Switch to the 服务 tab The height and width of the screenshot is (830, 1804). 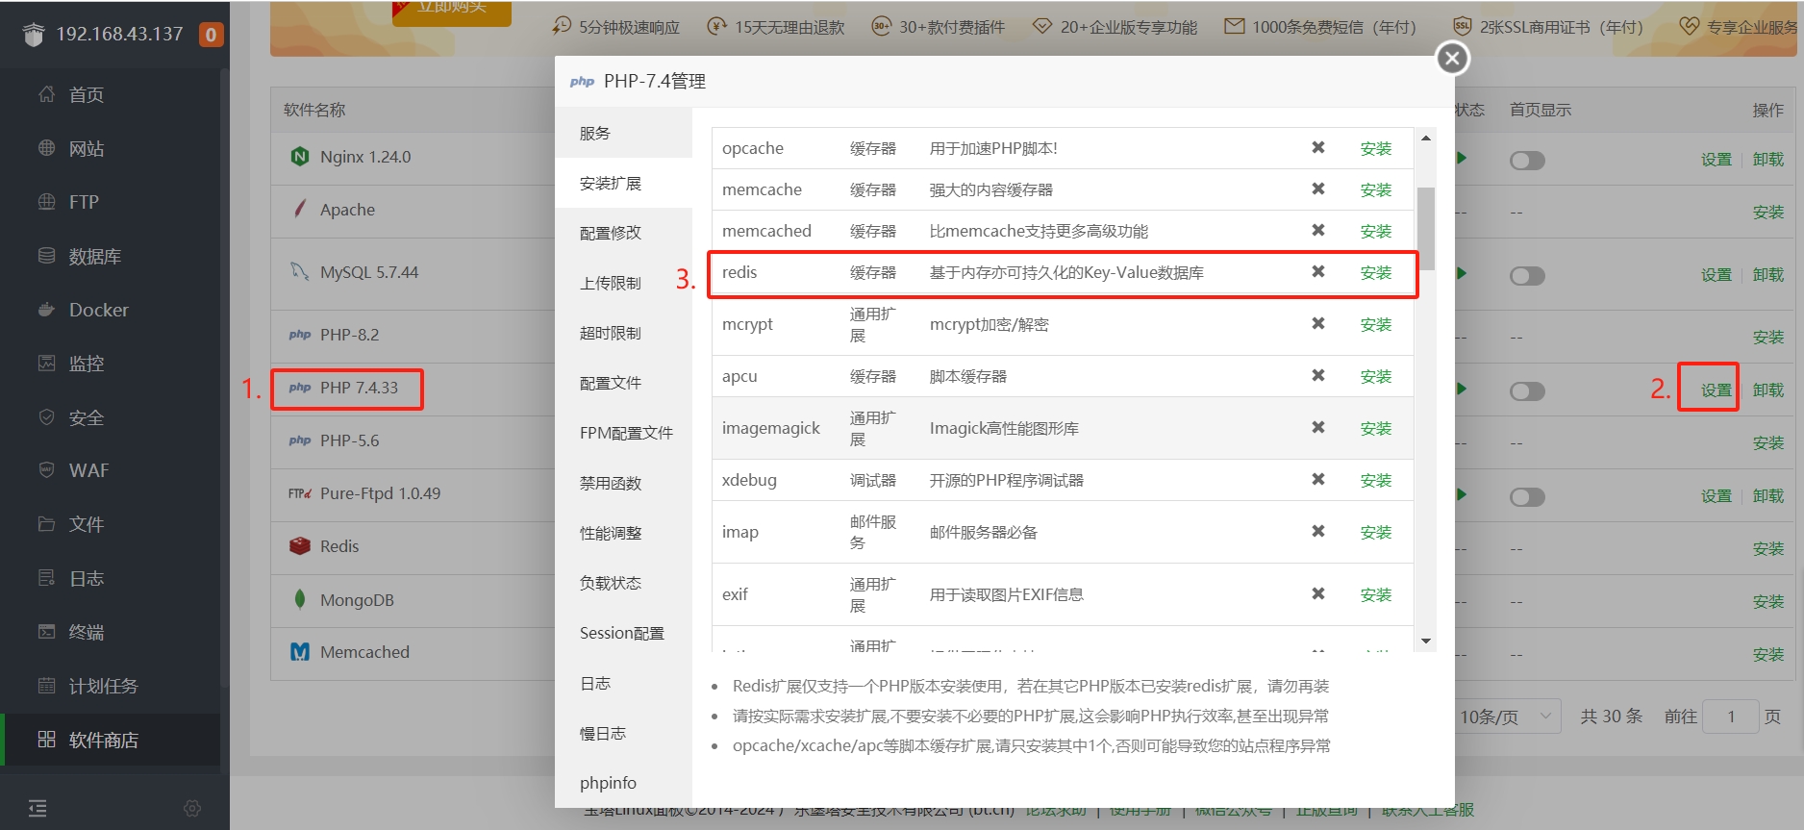[x=623, y=133]
